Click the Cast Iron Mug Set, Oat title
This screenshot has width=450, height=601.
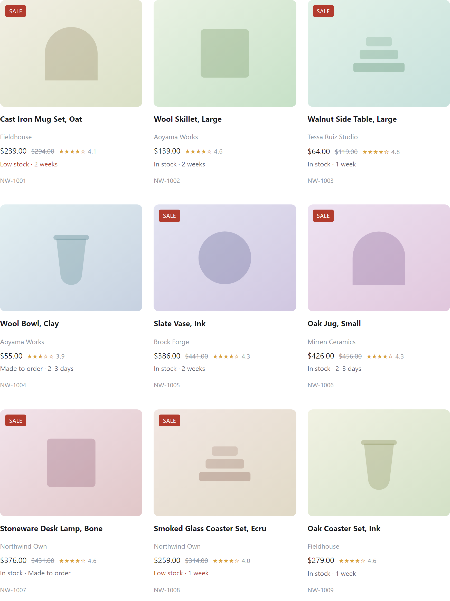pos(41,119)
